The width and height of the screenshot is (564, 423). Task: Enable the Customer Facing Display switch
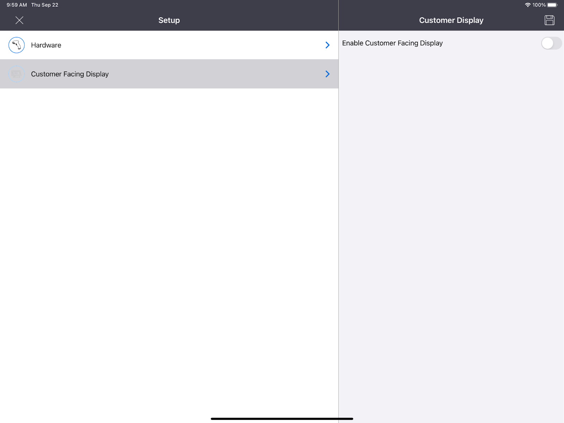pos(551,43)
